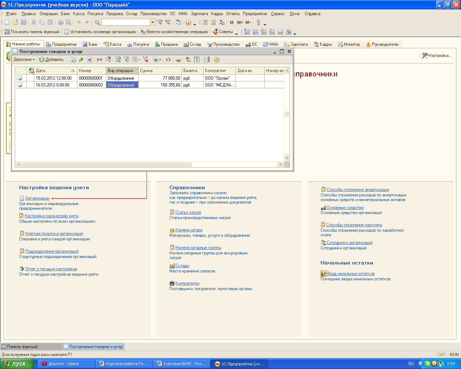This screenshot has height=369, width=461.
Task: Click the Refresh list icon in document toolbar
Action: point(168,60)
